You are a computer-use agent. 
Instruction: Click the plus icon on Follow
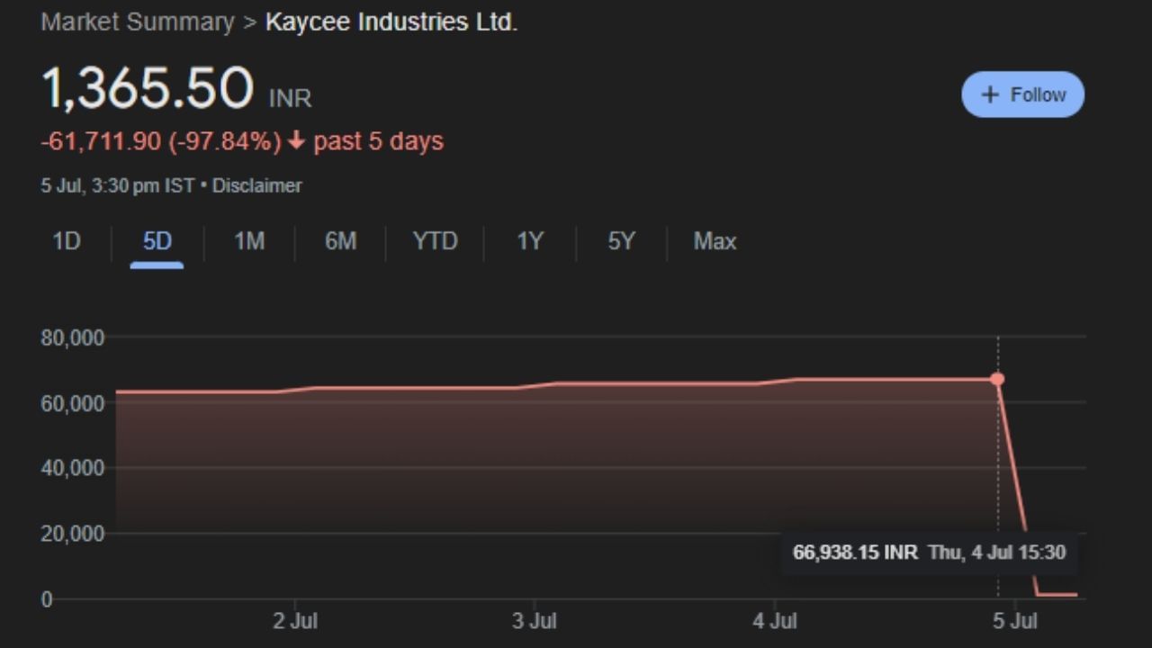990,94
